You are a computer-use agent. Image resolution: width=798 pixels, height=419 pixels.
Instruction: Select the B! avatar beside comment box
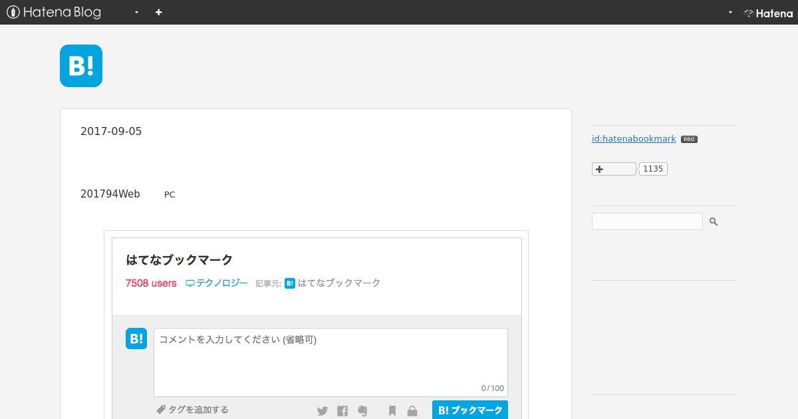coord(136,339)
